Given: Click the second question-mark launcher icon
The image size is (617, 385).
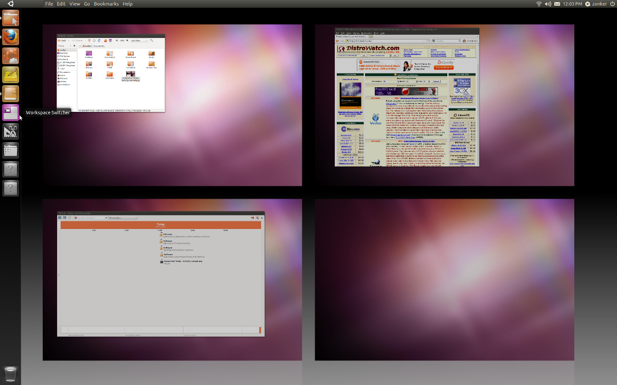Looking at the screenshot, I should (11, 189).
